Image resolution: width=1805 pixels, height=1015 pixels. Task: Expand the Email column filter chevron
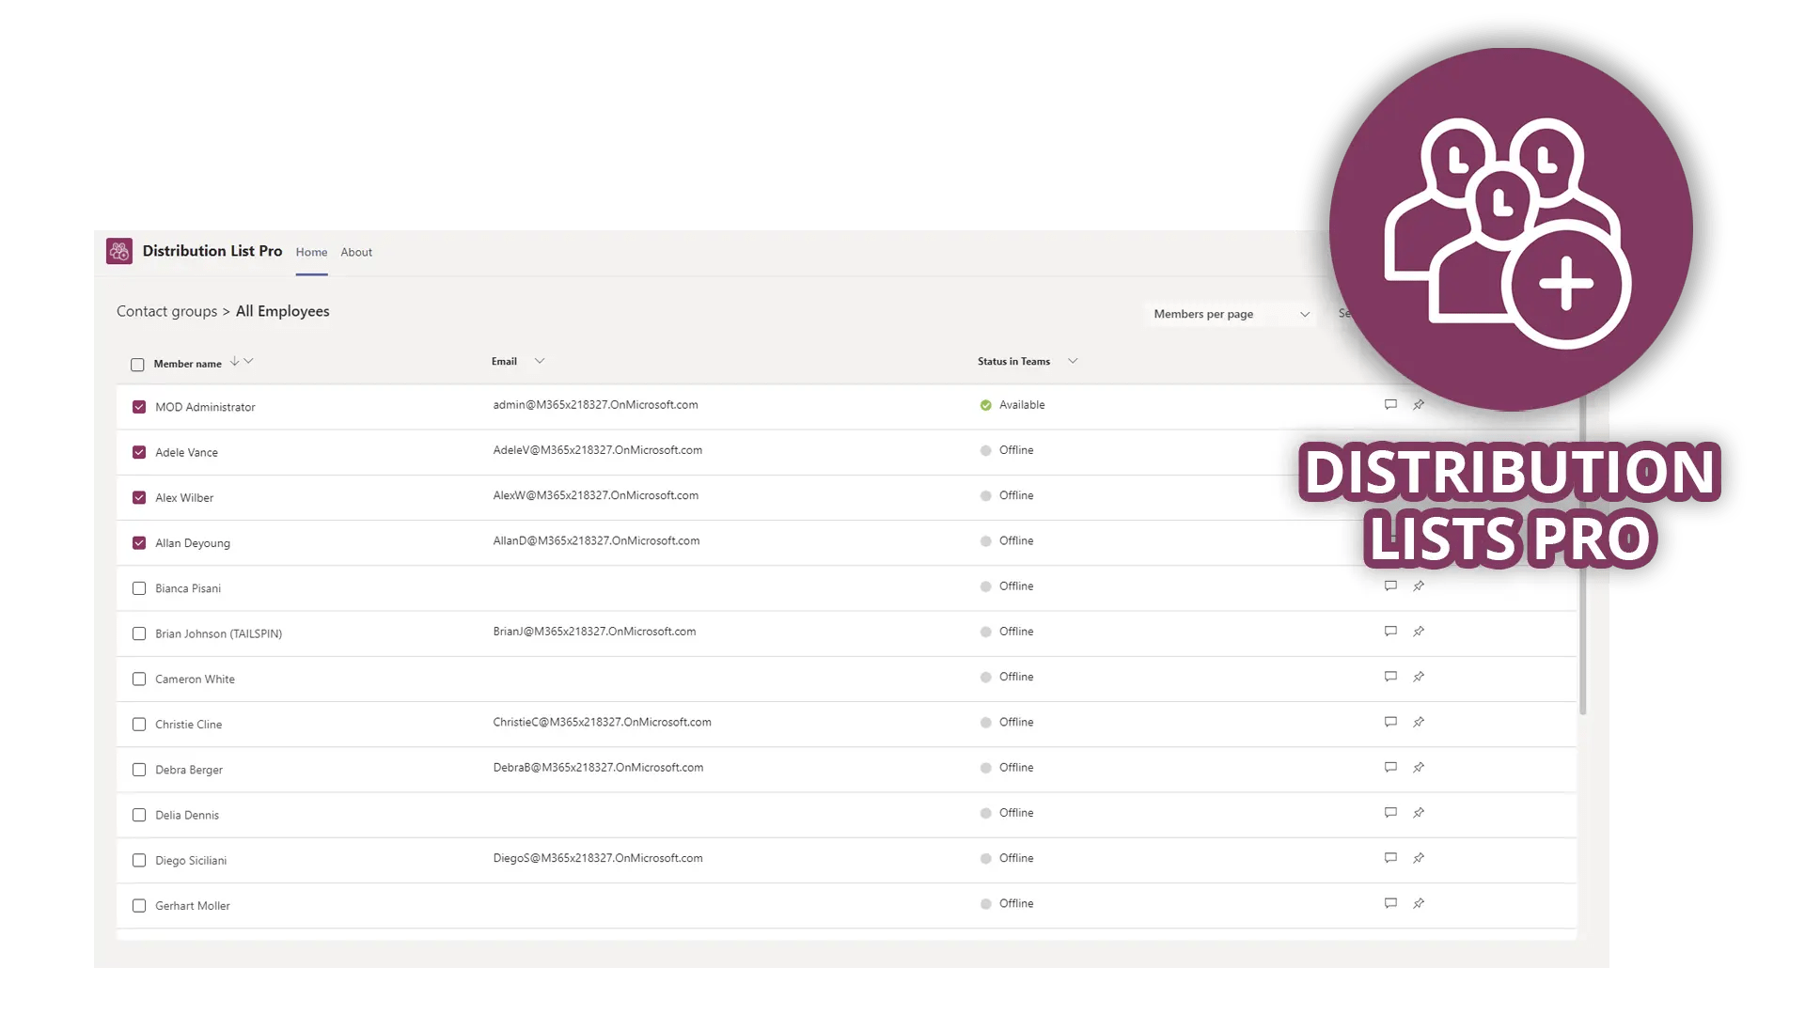tap(539, 360)
